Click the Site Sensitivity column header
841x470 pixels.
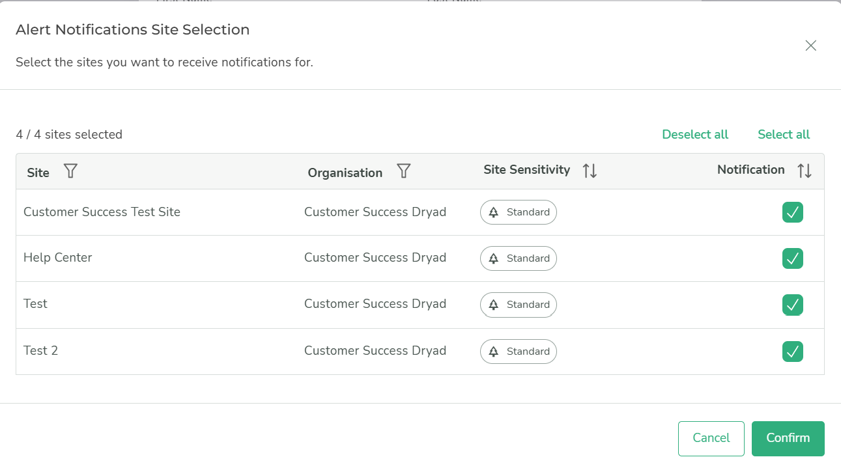click(x=526, y=170)
